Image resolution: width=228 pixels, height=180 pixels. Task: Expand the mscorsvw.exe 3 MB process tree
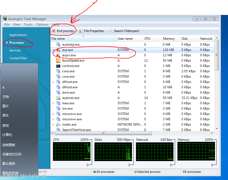[53, 119]
